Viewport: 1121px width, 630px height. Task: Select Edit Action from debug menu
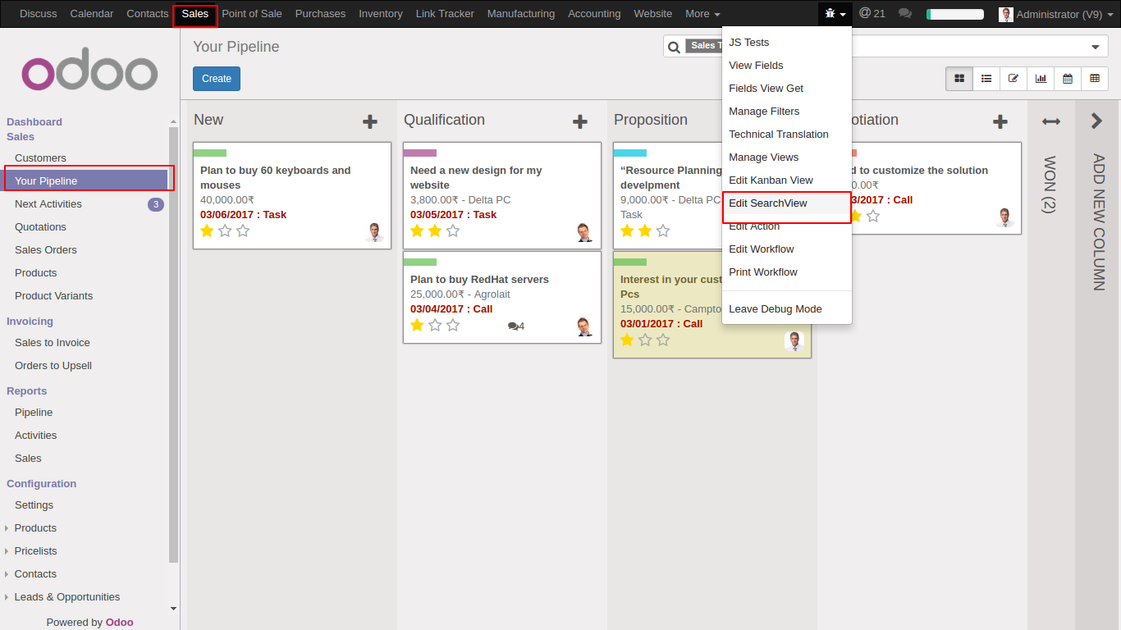click(x=753, y=226)
